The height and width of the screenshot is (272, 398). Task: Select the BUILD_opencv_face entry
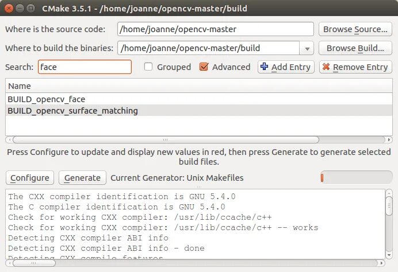tap(47, 99)
